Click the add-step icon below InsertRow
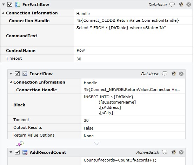 tap(20, 144)
